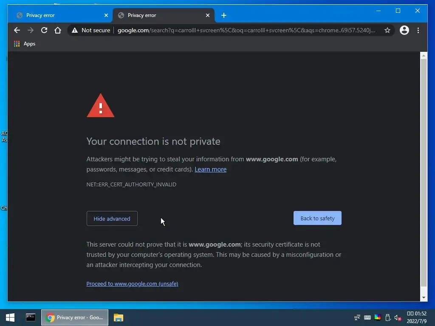Screen dimensions: 435x326
Task: Click the Hide advanced button
Action: (x=112, y=219)
